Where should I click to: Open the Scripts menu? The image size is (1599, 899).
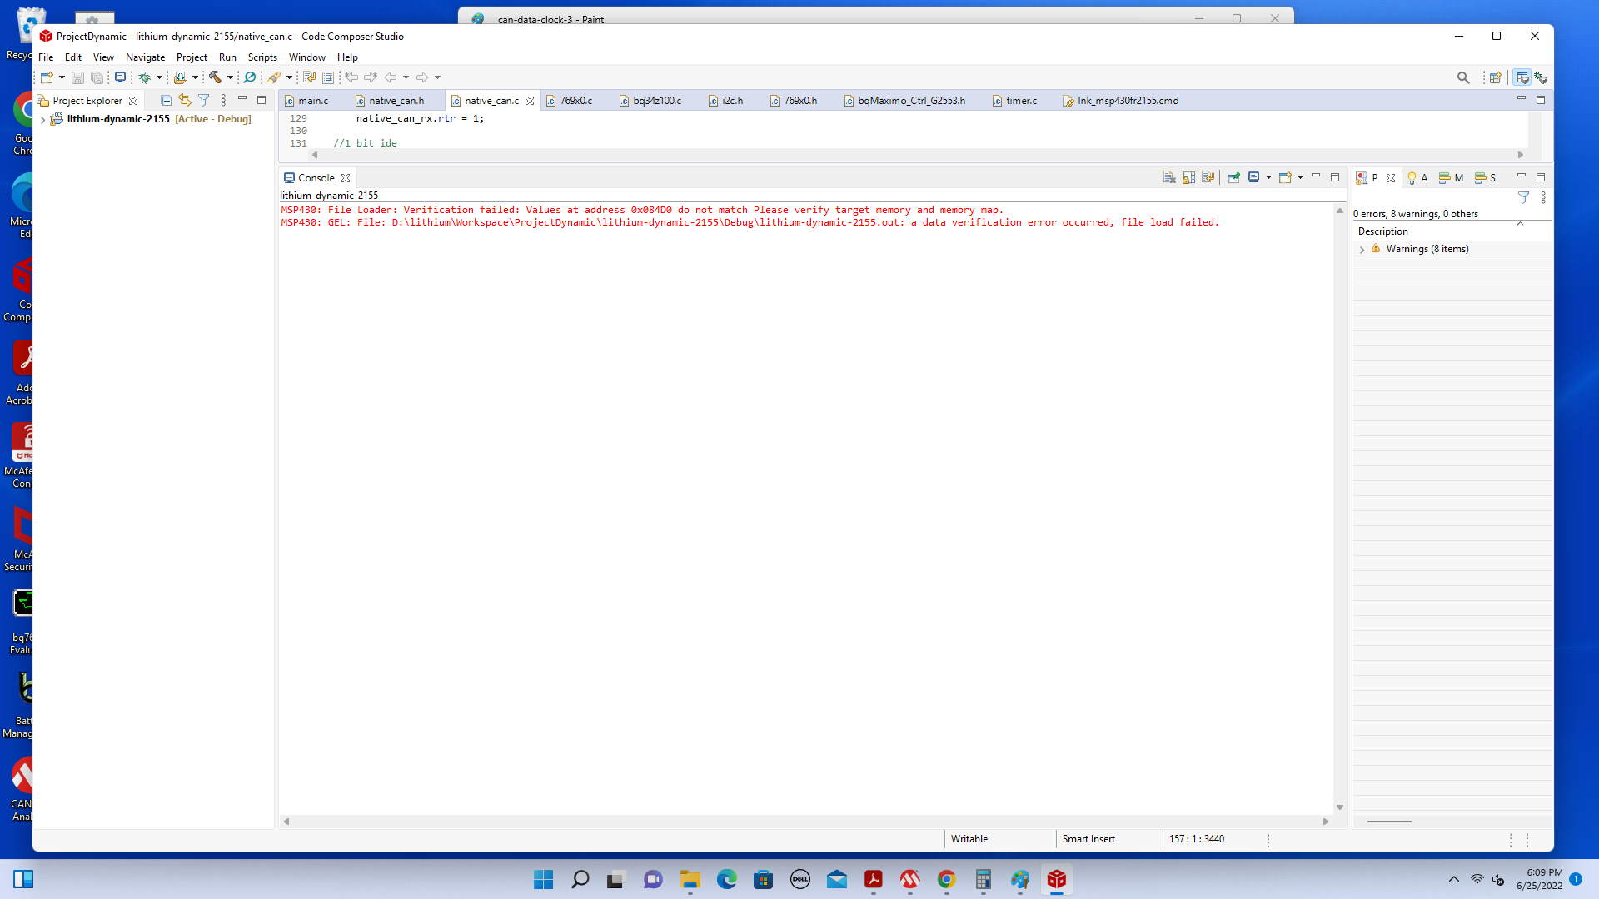262,57
